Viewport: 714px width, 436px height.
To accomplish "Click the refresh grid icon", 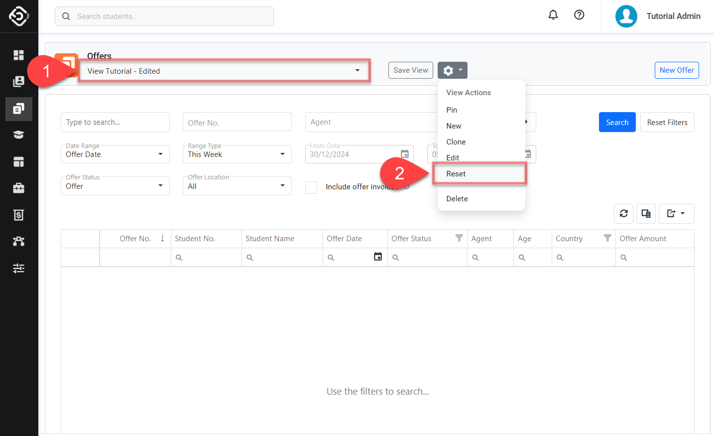I will (623, 214).
